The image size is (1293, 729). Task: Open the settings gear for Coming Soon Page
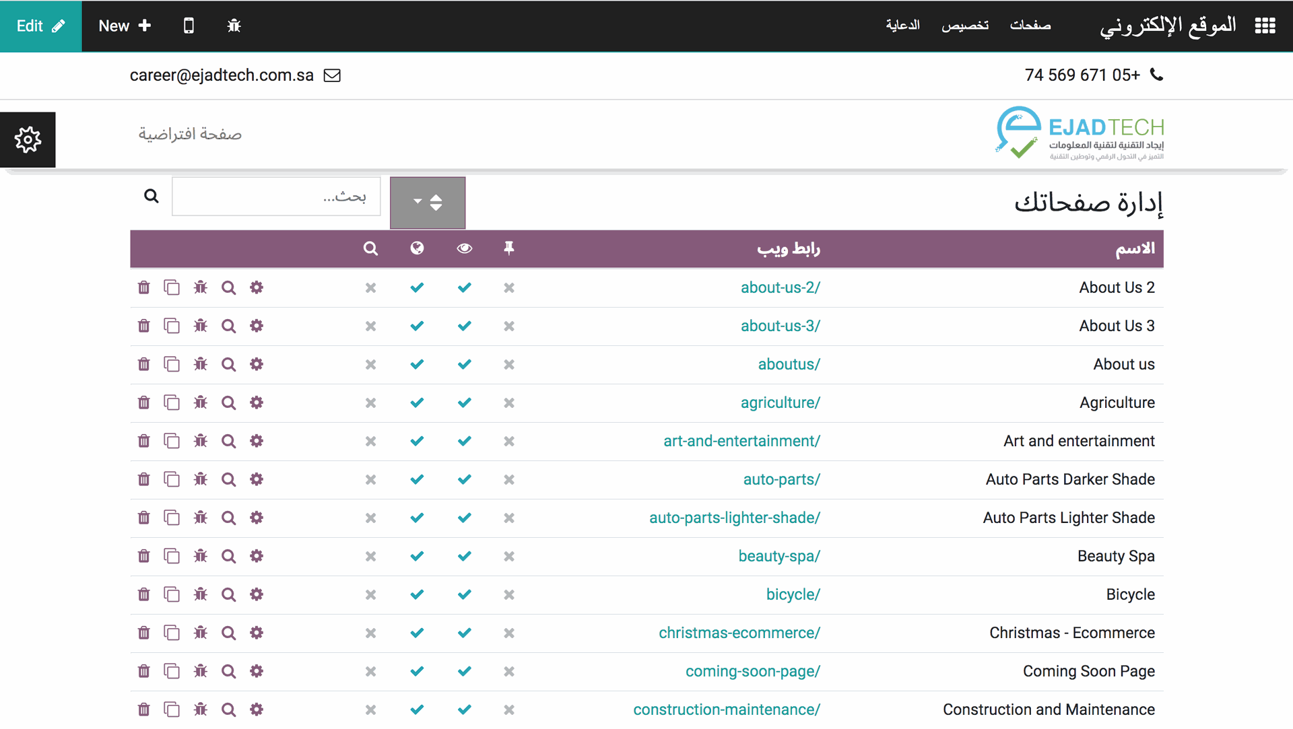(257, 672)
